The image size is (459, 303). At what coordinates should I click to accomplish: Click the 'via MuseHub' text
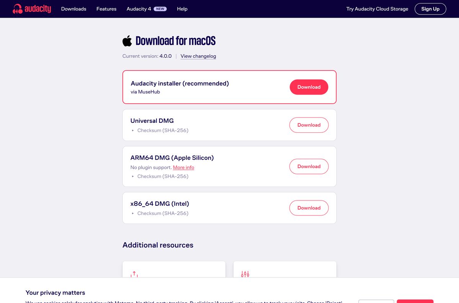point(145,92)
